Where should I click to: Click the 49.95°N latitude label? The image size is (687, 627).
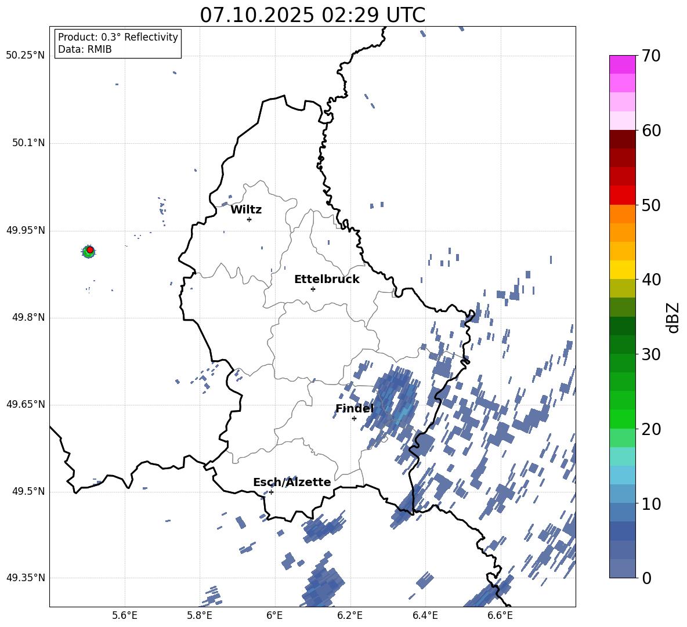pyautogui.click(x=26, y=230)
